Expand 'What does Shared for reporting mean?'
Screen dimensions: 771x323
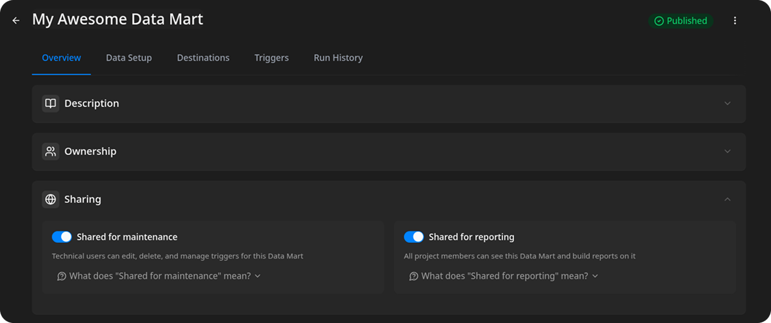coord(505,276)
